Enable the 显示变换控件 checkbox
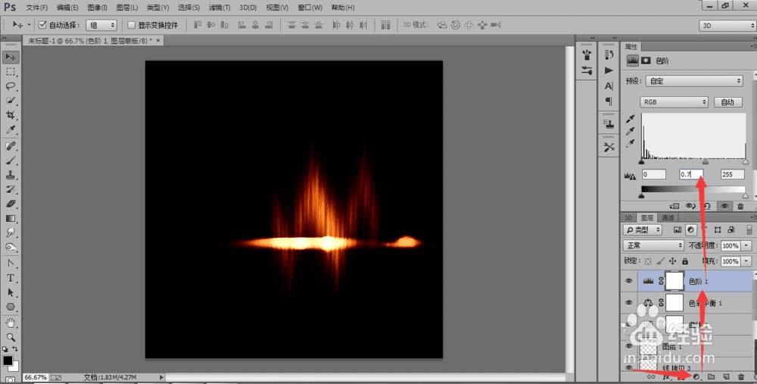This screenshot has width=757, height=384. click(131, 25)
